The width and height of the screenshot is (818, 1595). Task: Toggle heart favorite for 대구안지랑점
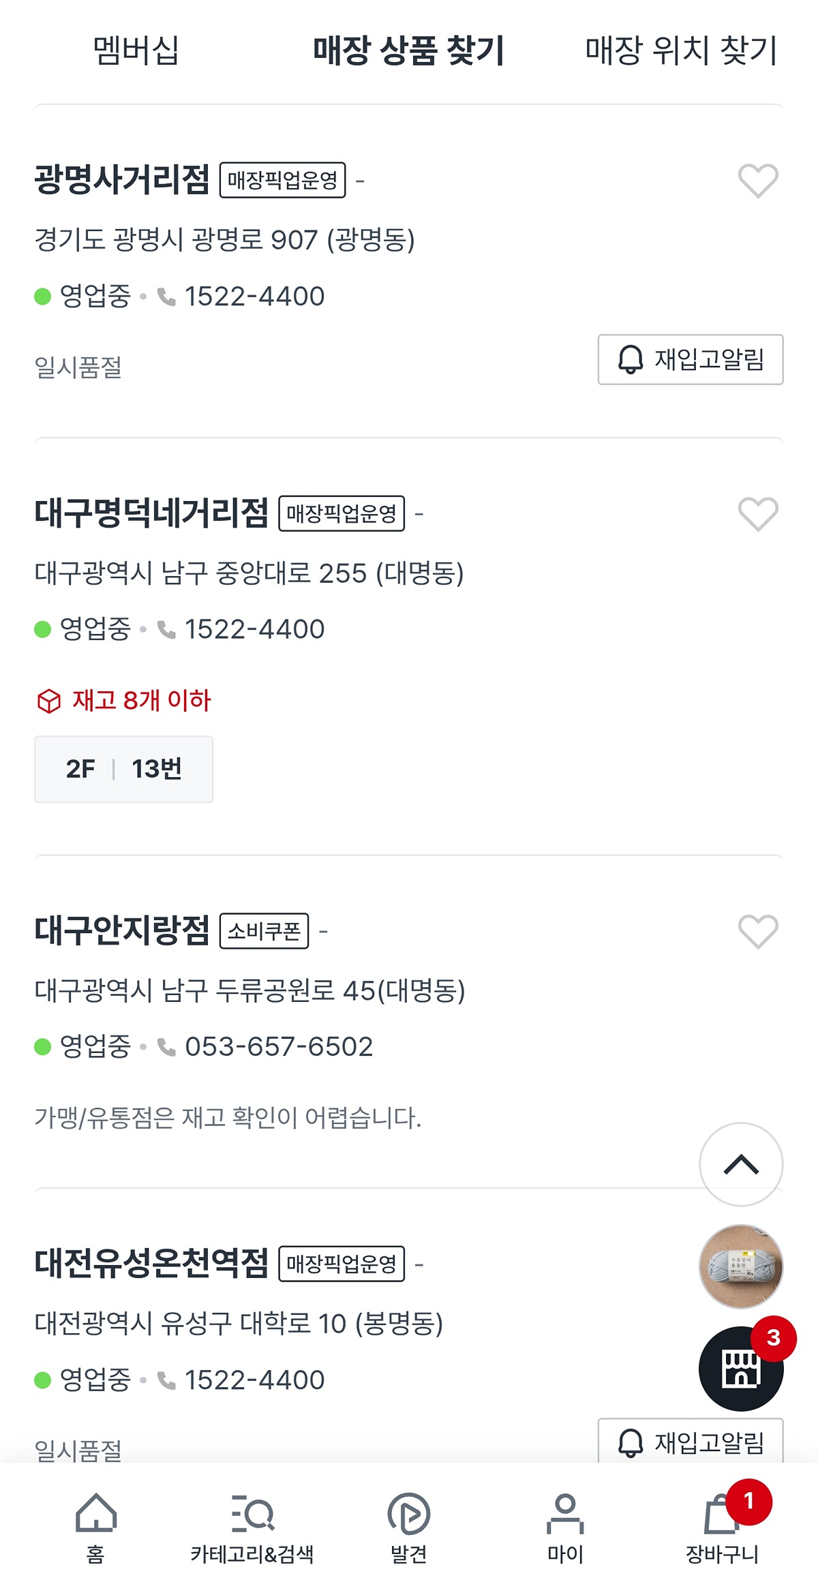[758, 931]
